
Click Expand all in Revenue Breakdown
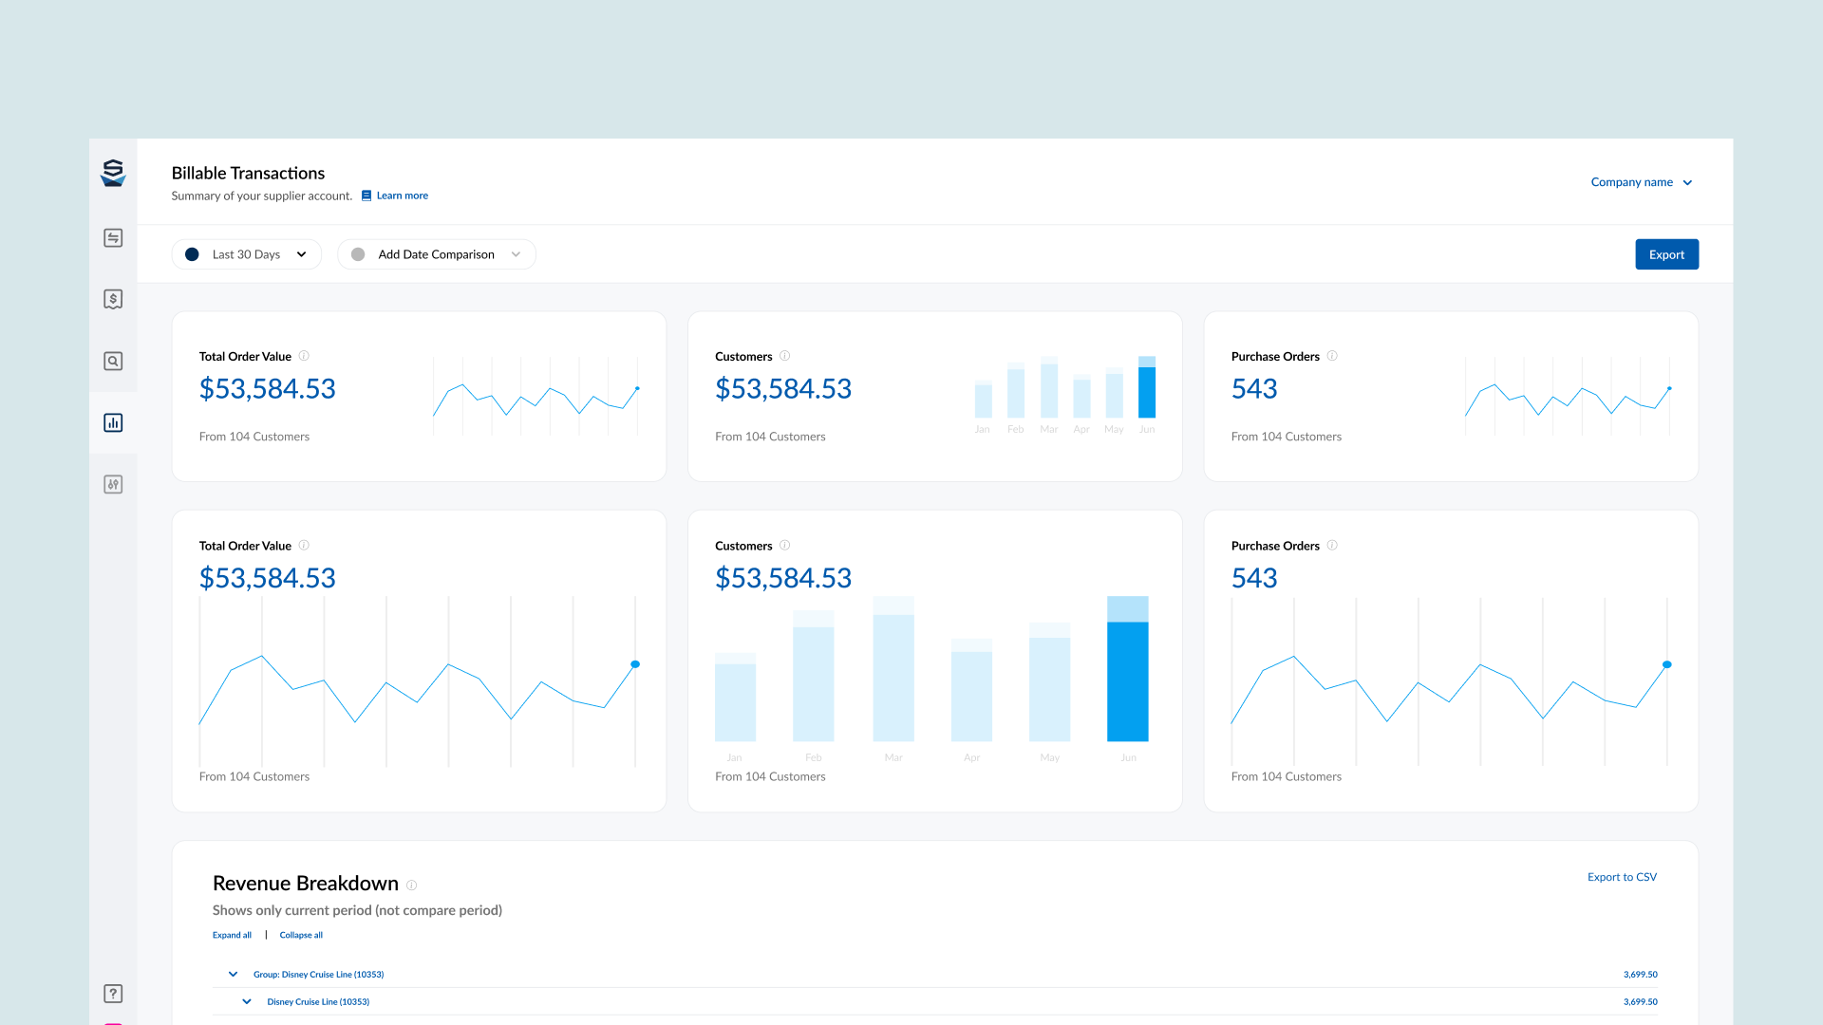coord(232,935)
